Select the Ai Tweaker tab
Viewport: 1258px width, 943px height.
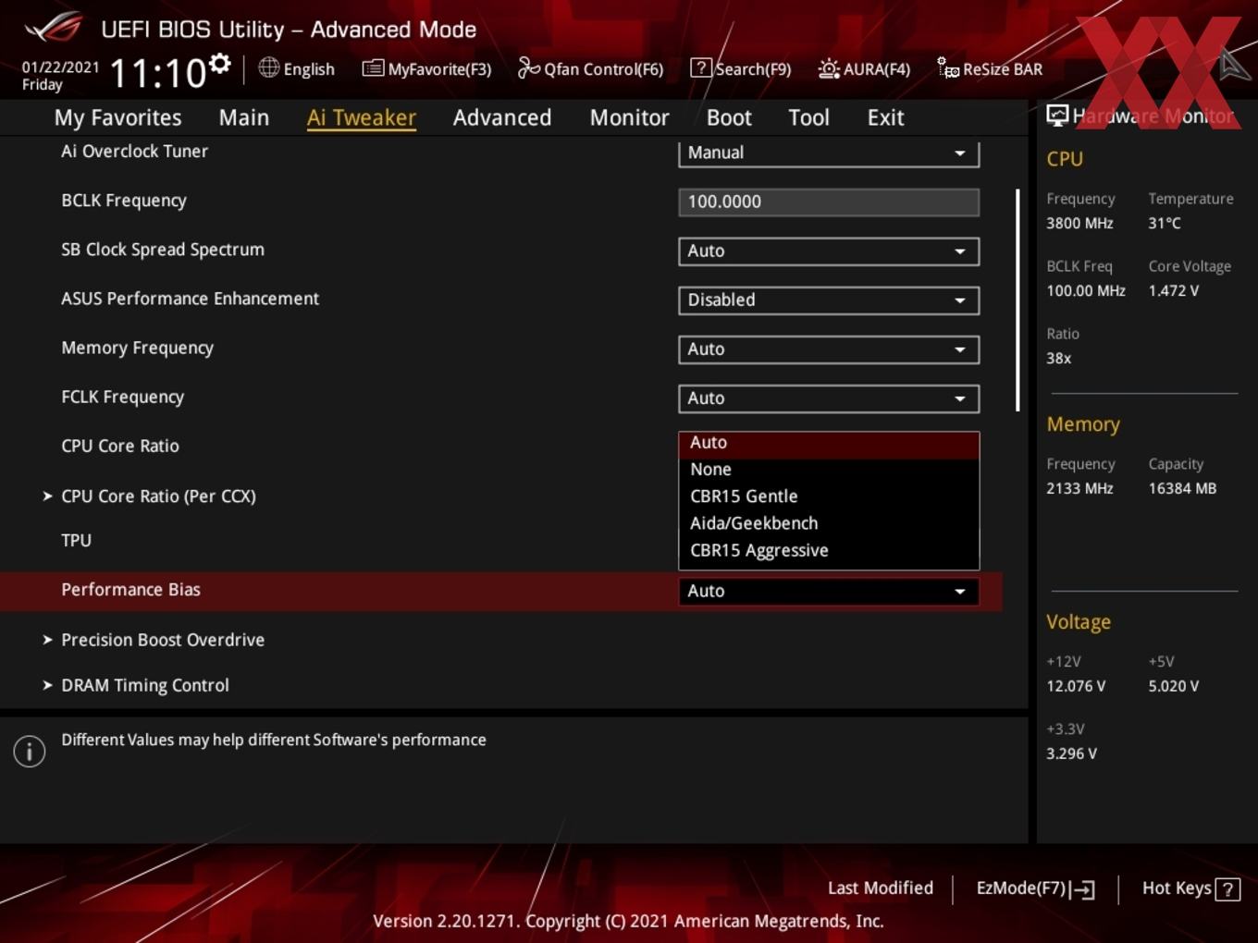pyautogui.click(x=361, y=117)
